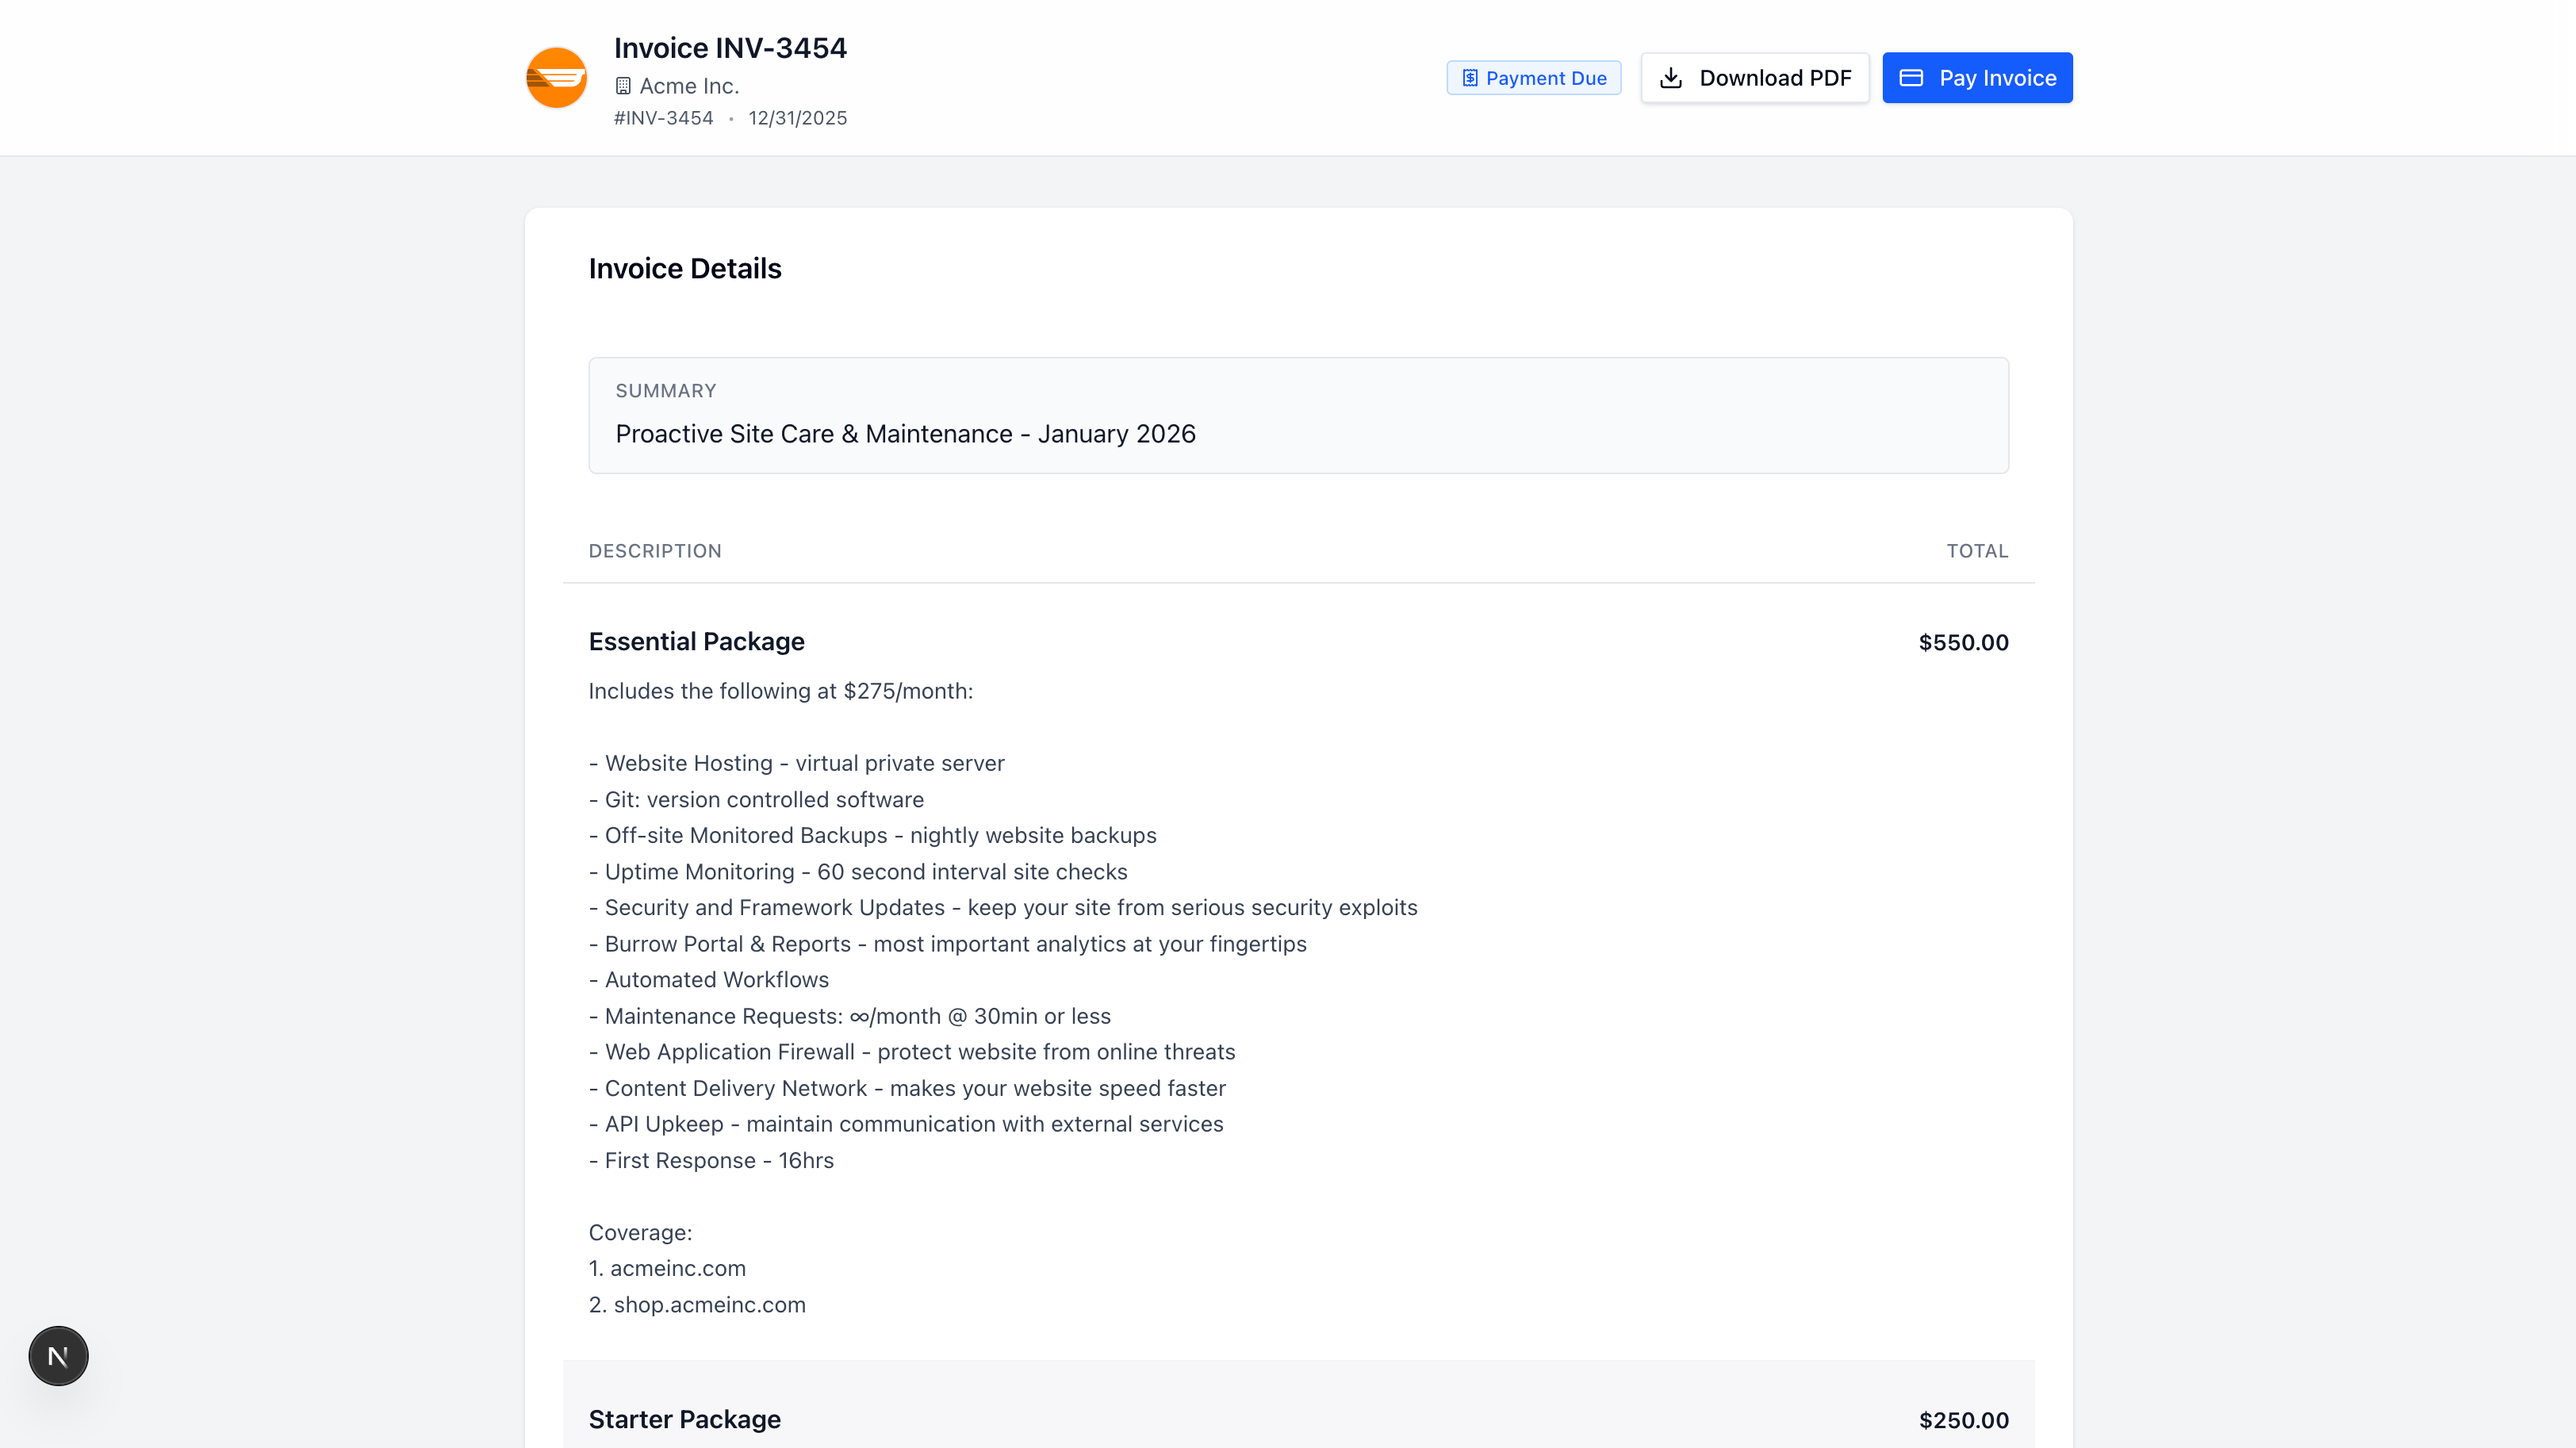Click the Essential Package title
Viewport: 2576px width, 1448px height.
coord(697,641)
